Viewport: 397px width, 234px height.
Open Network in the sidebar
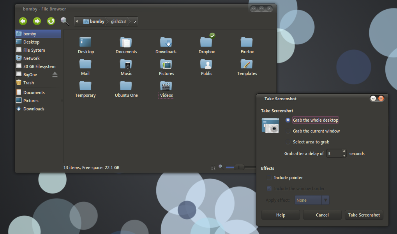pos(38,58)
